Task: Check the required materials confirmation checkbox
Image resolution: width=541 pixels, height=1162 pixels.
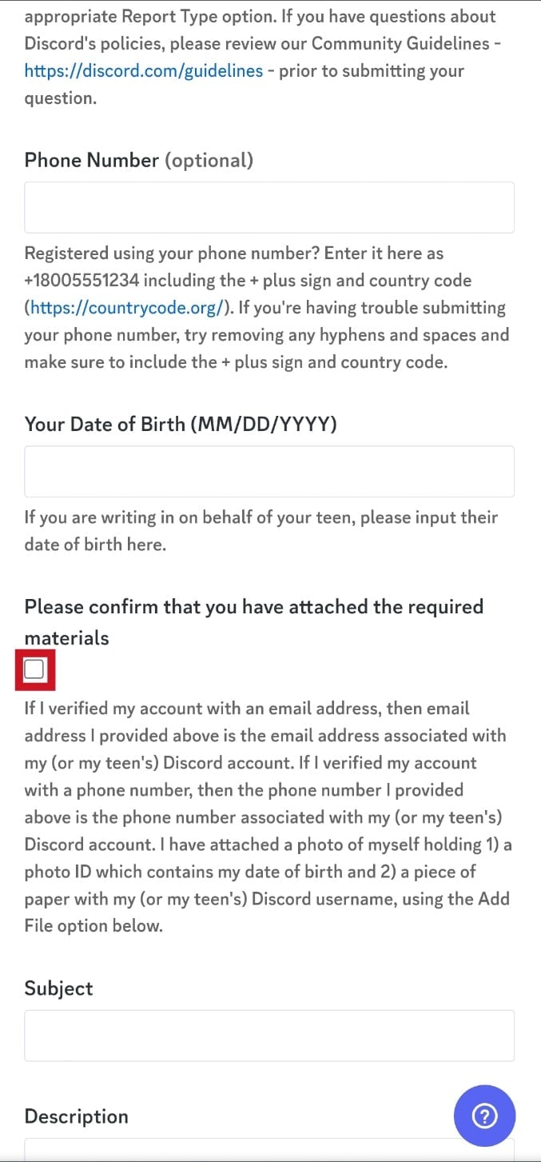Action: click(x=34, y=669)
